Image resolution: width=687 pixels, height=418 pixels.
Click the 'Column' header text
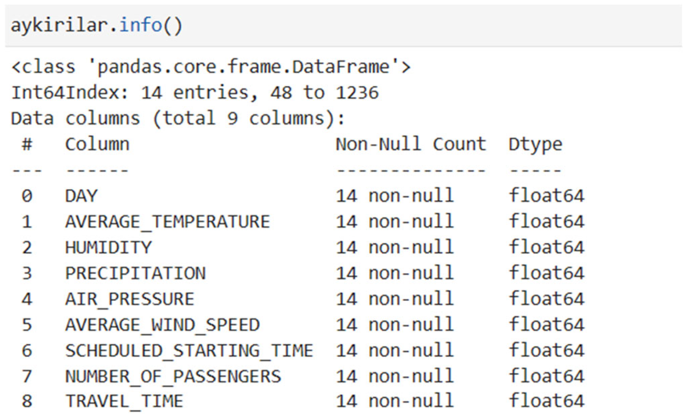coord(97,144)
